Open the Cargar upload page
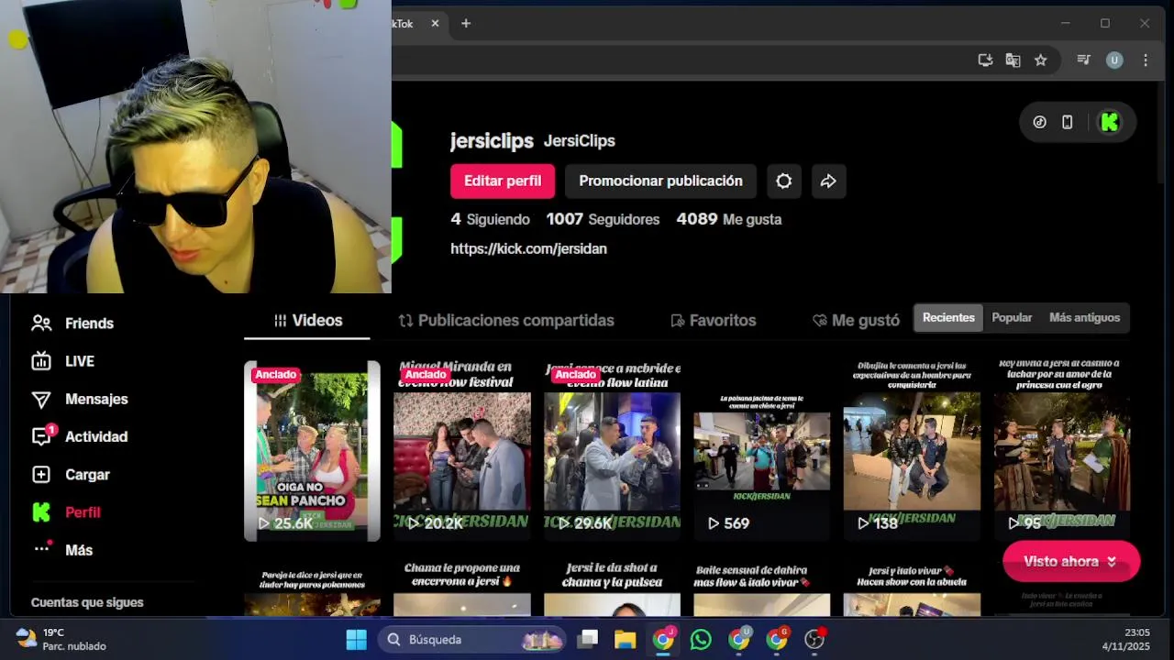This screenshot has width=1174, height=660. pos(70,475)
